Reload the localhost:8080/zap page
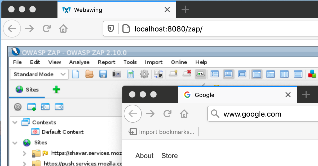318x166 pixels. click(x=47, y=29)
